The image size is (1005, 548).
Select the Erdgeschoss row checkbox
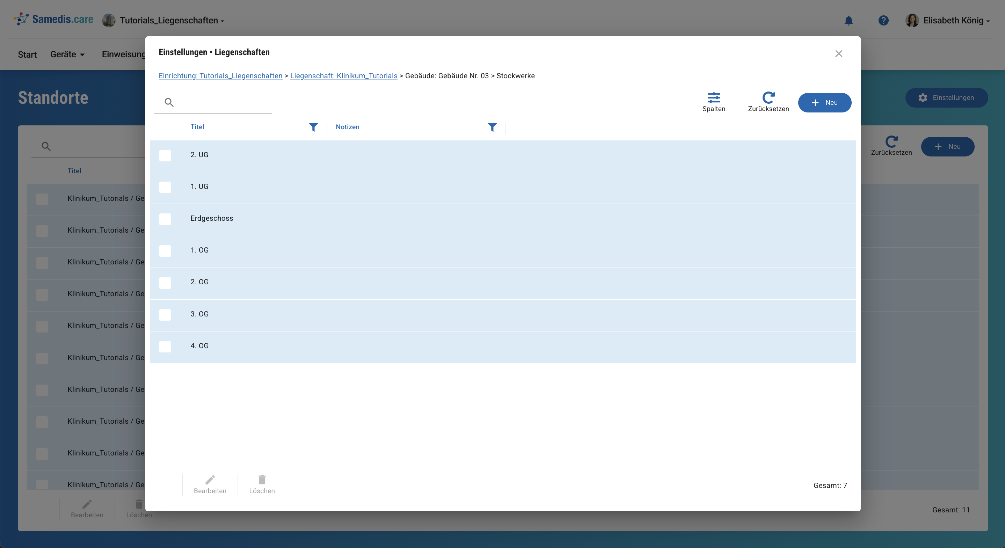click(x=165, y=219)
